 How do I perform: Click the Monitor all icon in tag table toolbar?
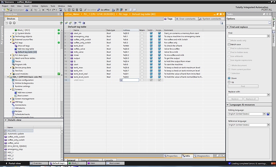coord(80,23)
